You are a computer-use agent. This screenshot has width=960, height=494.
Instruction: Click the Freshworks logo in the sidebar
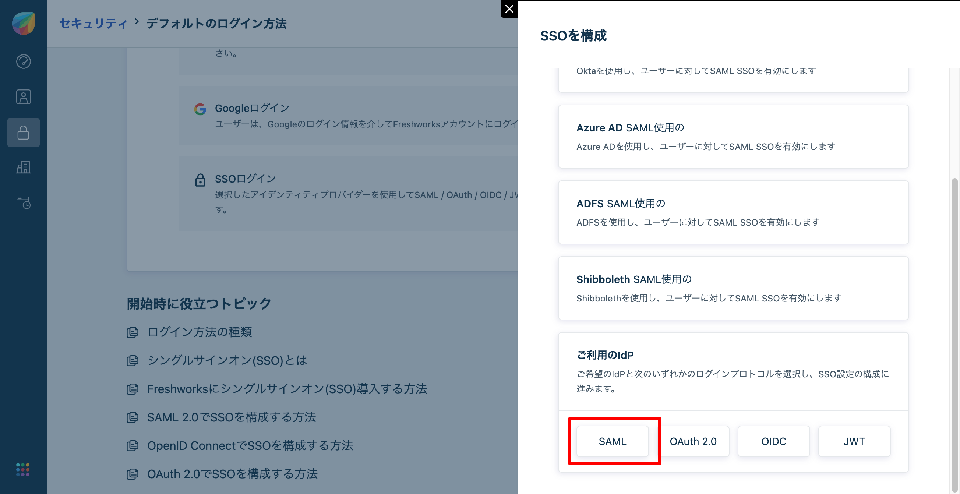[24, 23]
